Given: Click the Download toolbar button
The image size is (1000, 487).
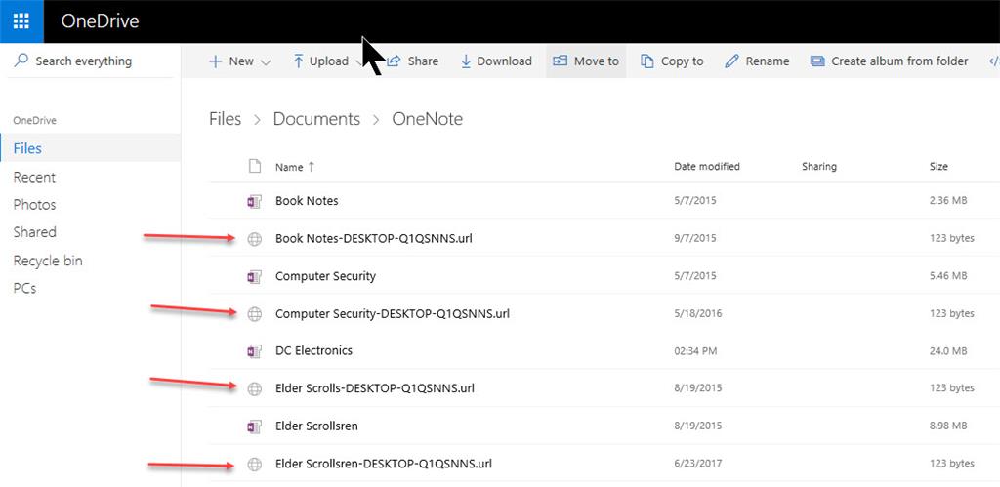Looking at the screenshot, I should (496, 61).
